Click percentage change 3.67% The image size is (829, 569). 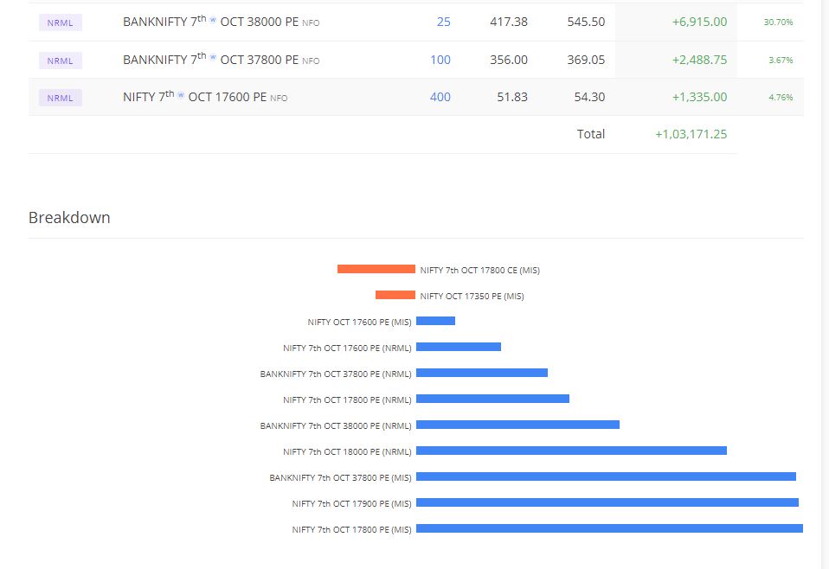coord(781,61)
